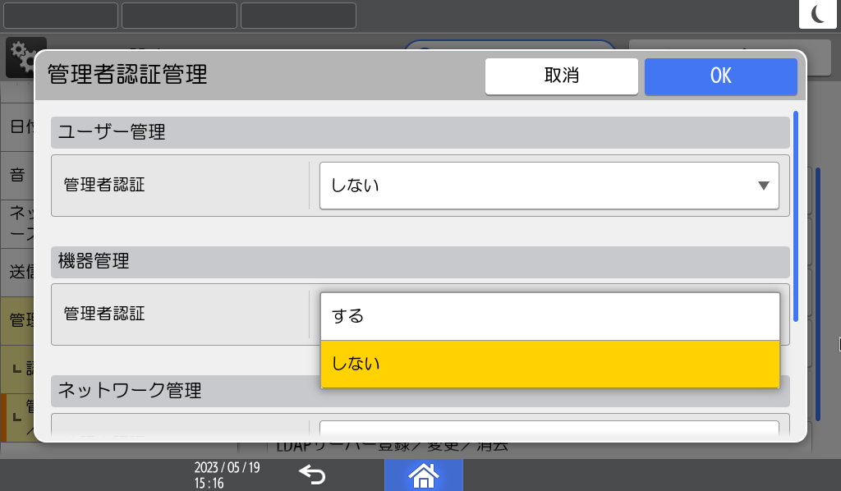This screenshot has height=491, width=841.
Task: Switch to the first top tab
Action: coord(60,15)
